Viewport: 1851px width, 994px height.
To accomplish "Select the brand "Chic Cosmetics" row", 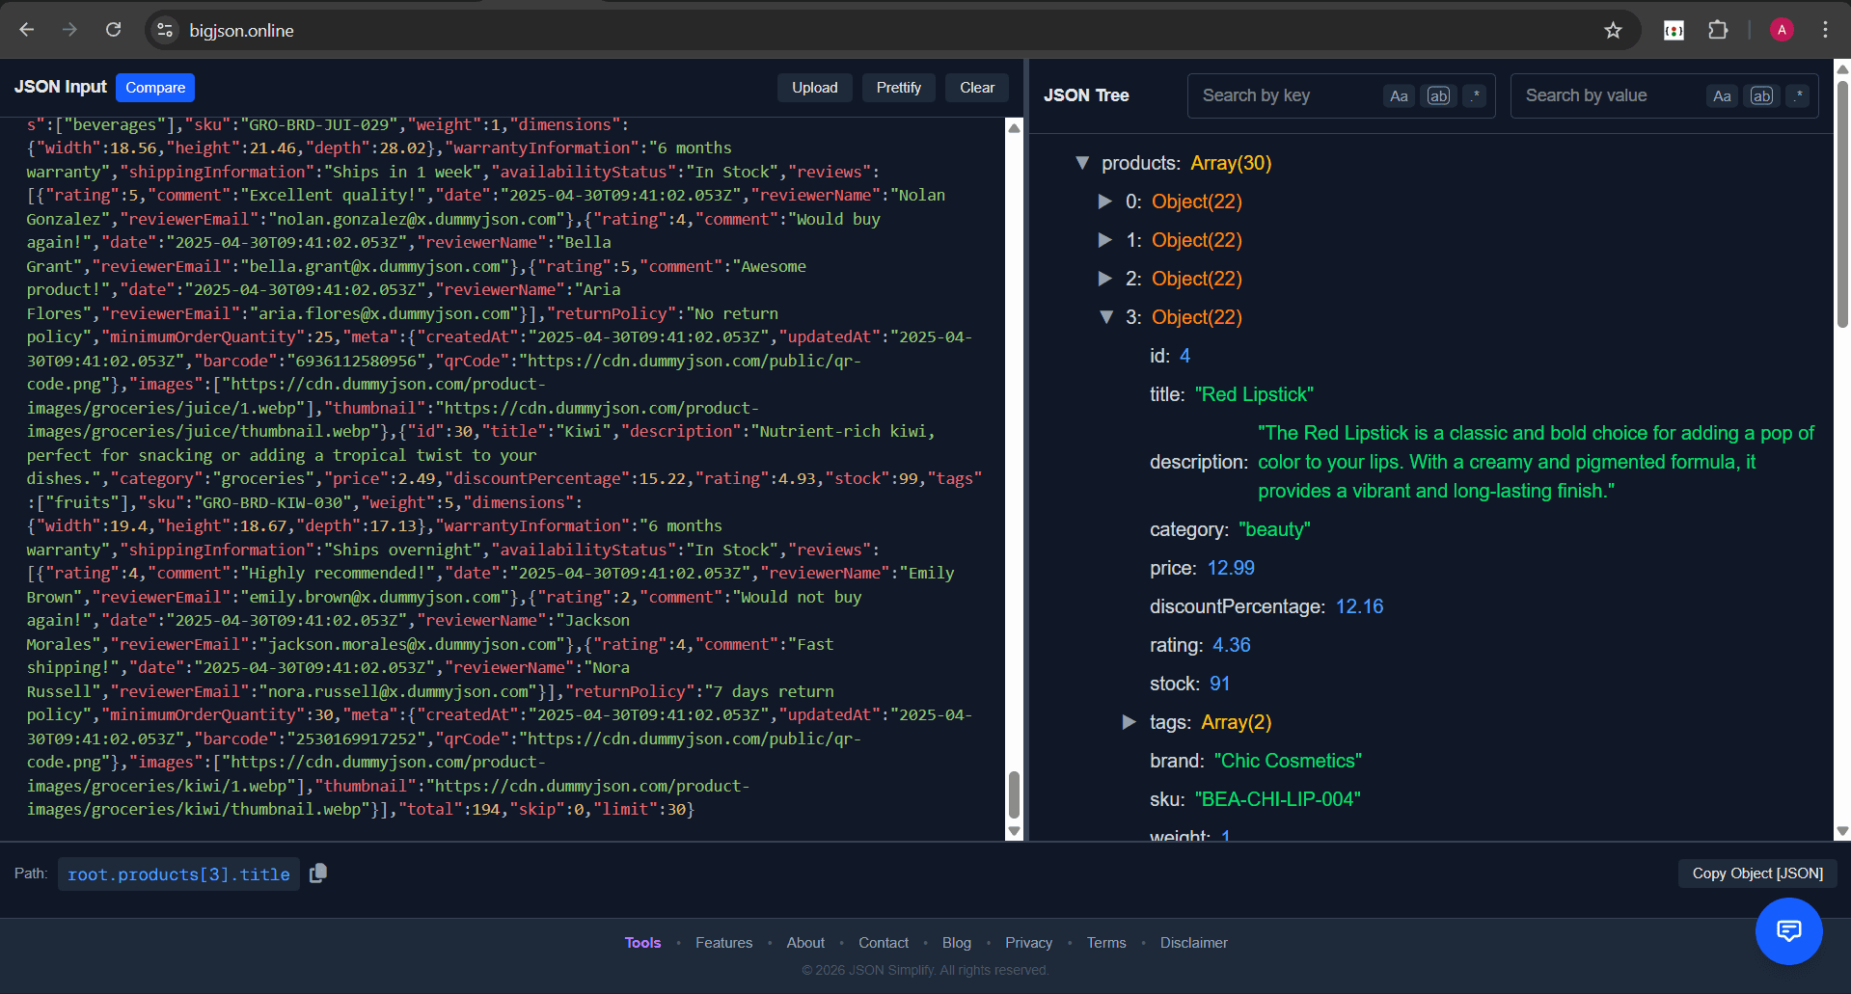I will coord(1255,761).
